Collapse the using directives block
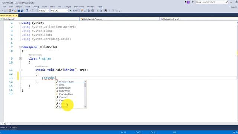The image size is (238, 134). point(20,23)
